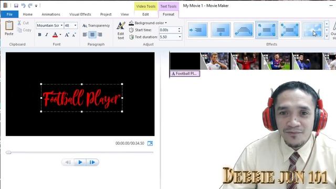
Task: Increase the font size with grow icon
Action: pyautogui.click(x=67, y=35)
